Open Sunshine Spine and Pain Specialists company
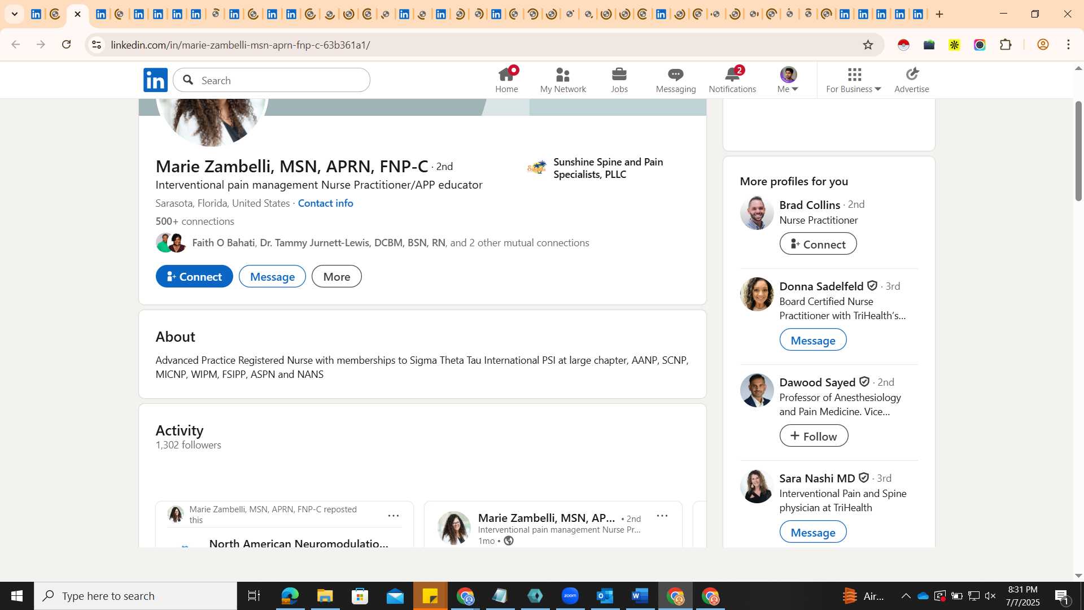1084x610 pixels. click(608, 168)
